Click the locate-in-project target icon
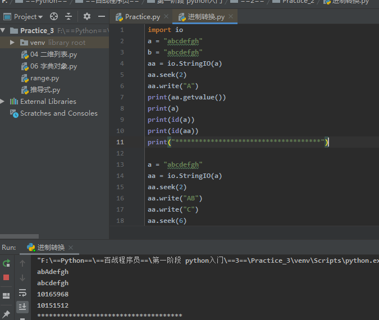 coord(54,17)
